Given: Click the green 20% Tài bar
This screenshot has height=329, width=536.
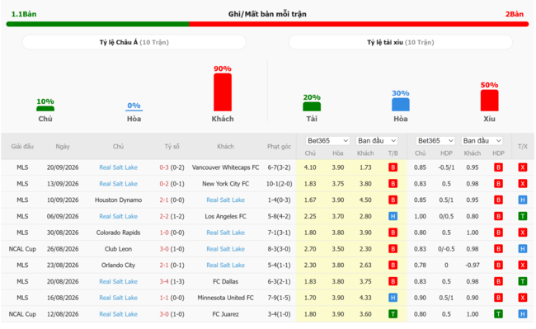Looking at the screenshot, I should [x=312, y=106].
